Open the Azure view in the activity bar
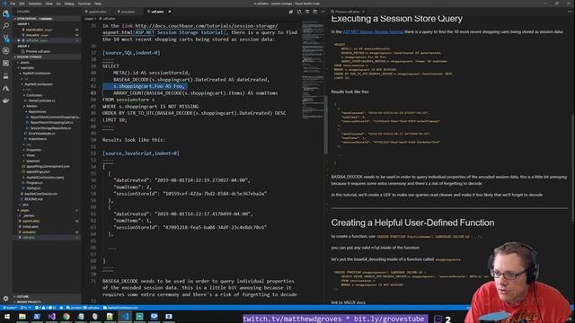Image resolution: width=575 pixels, height=323 pixels. (x=6, y=88)
